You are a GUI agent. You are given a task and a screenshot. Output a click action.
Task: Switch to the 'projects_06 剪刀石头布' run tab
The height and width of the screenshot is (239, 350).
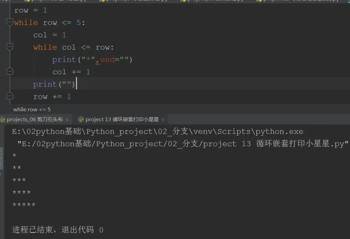click(x=35, y=119)
